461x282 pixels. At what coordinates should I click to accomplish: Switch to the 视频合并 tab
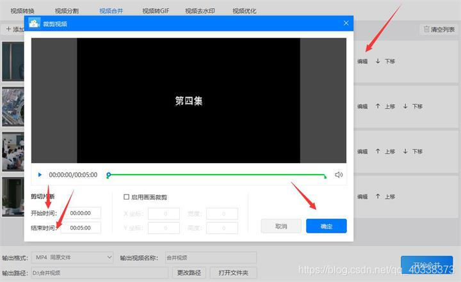pyautogui.click(x=111, y=11)
